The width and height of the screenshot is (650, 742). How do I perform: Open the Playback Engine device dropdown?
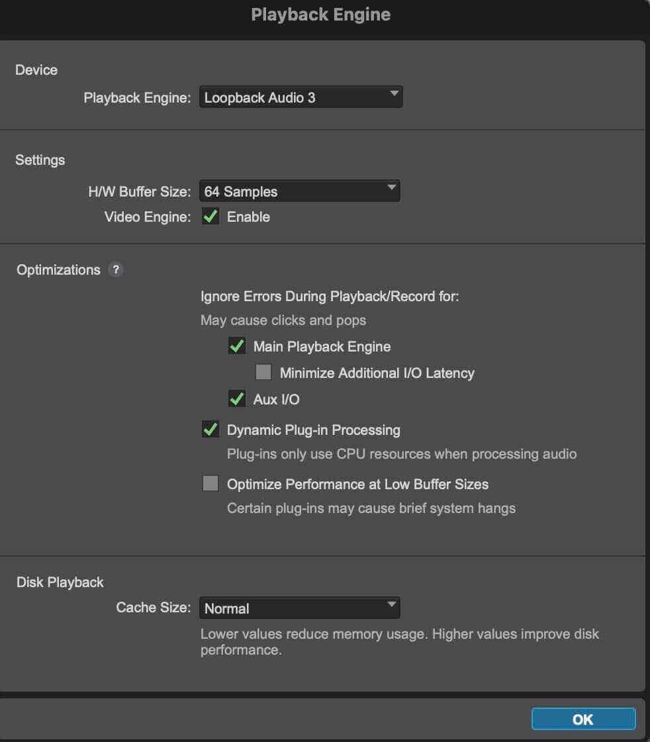[x=301, y=97]
